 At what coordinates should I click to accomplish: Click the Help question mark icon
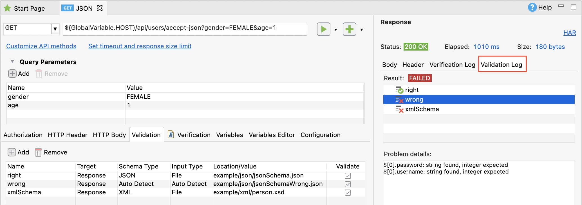(532, 8)
